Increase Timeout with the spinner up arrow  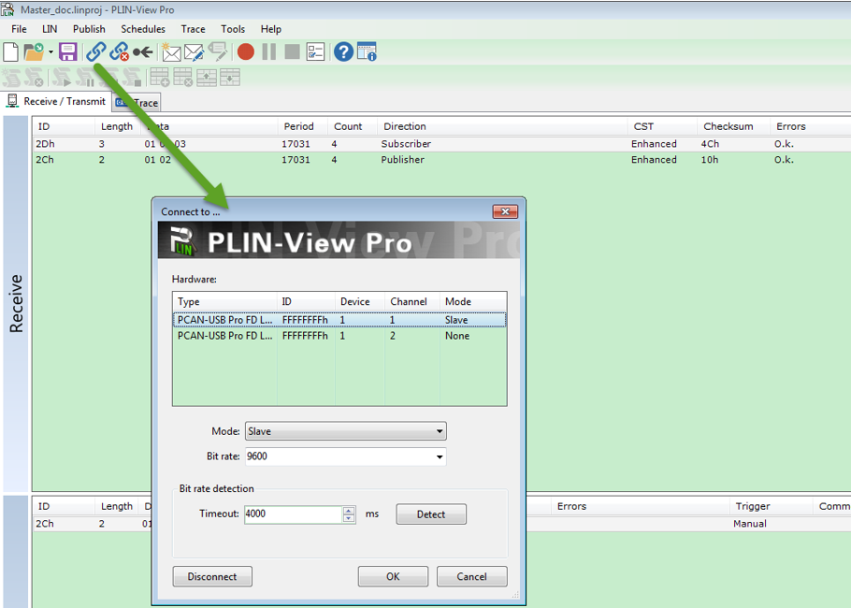(349, 511)
